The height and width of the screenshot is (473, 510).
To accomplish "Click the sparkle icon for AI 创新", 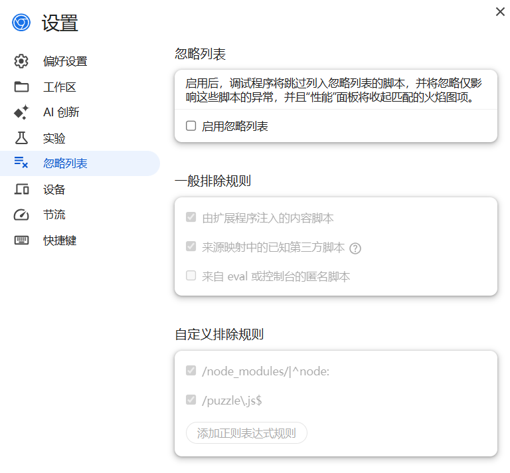I will tap(21, 112).
